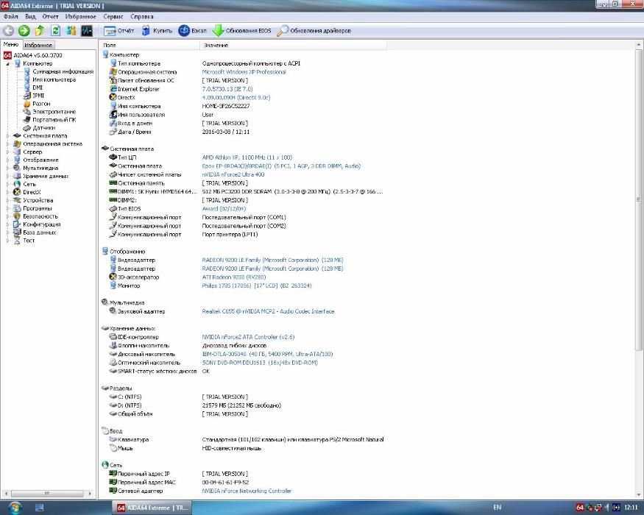The width and height of the screenshot is (644, 515).
Task: Open the Сервис menu
Action: (113, 17)
